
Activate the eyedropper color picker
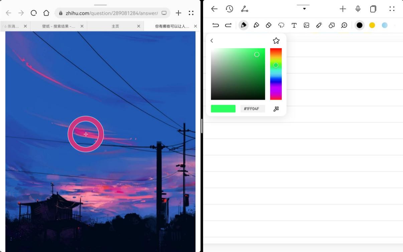(x=276, y=109)
